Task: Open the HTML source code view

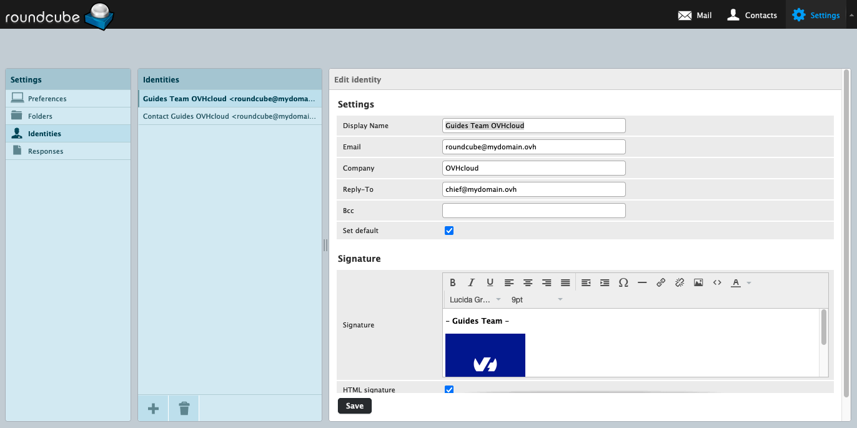Action: click(x=717, y=282)
